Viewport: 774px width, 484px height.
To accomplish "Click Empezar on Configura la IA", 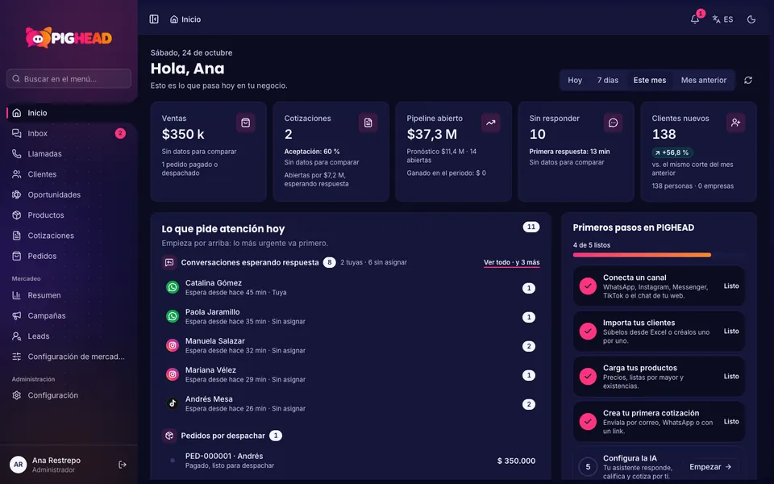I will pos(710,467).
